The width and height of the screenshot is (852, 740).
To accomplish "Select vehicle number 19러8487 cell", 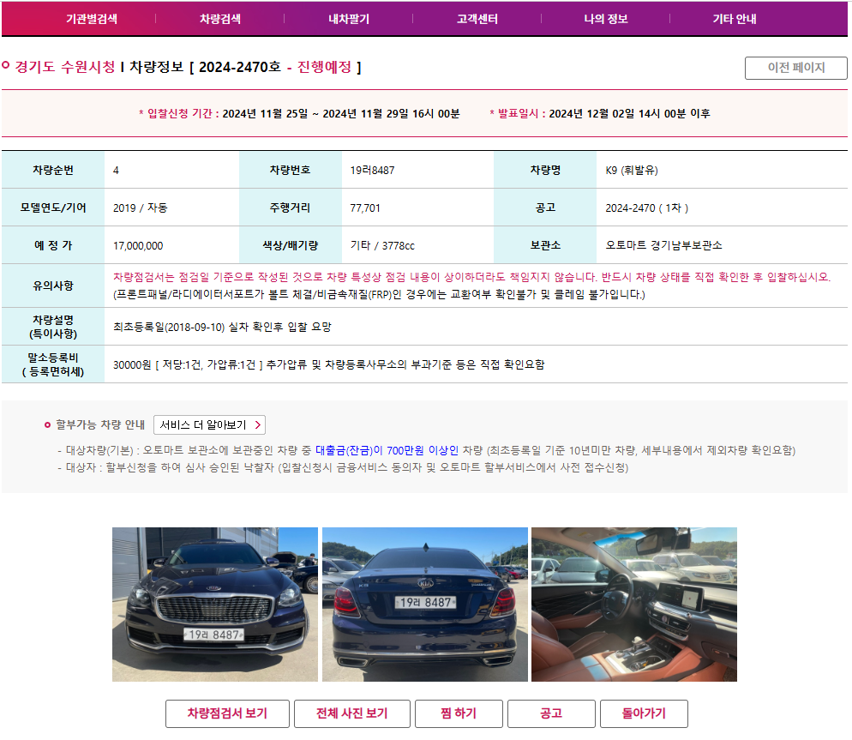I will [417, 170].
